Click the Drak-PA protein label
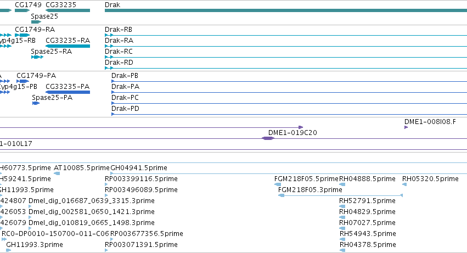The height and width of the screenshot is (253, 467). [125, 87]
